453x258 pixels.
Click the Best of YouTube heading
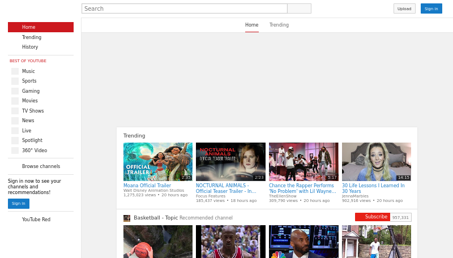(28, 61)
